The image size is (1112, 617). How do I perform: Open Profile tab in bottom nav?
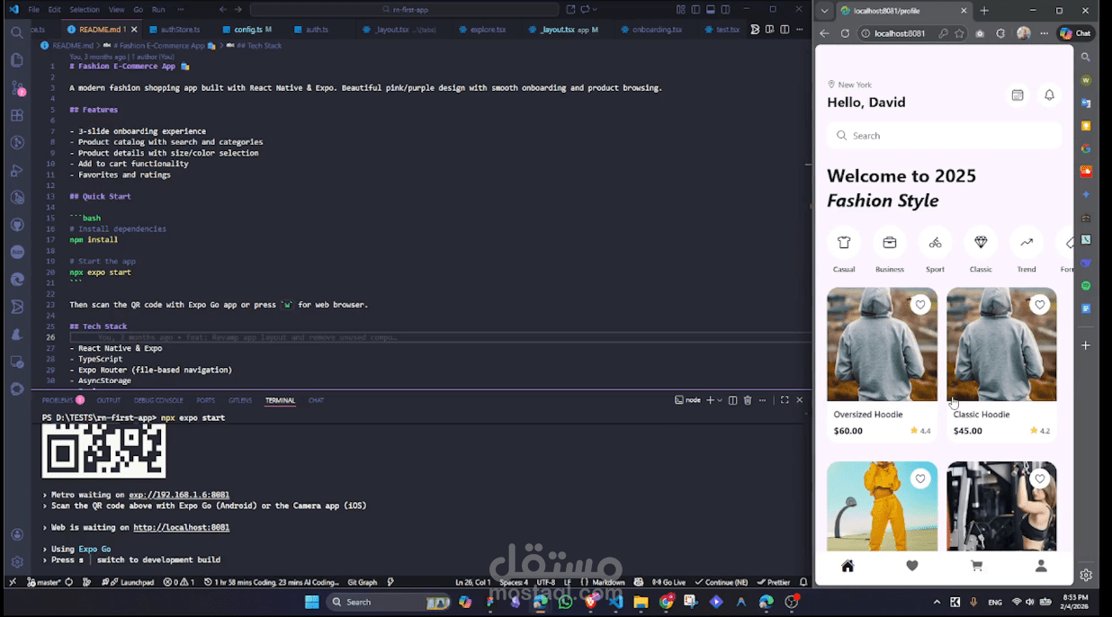[1041, 566]
